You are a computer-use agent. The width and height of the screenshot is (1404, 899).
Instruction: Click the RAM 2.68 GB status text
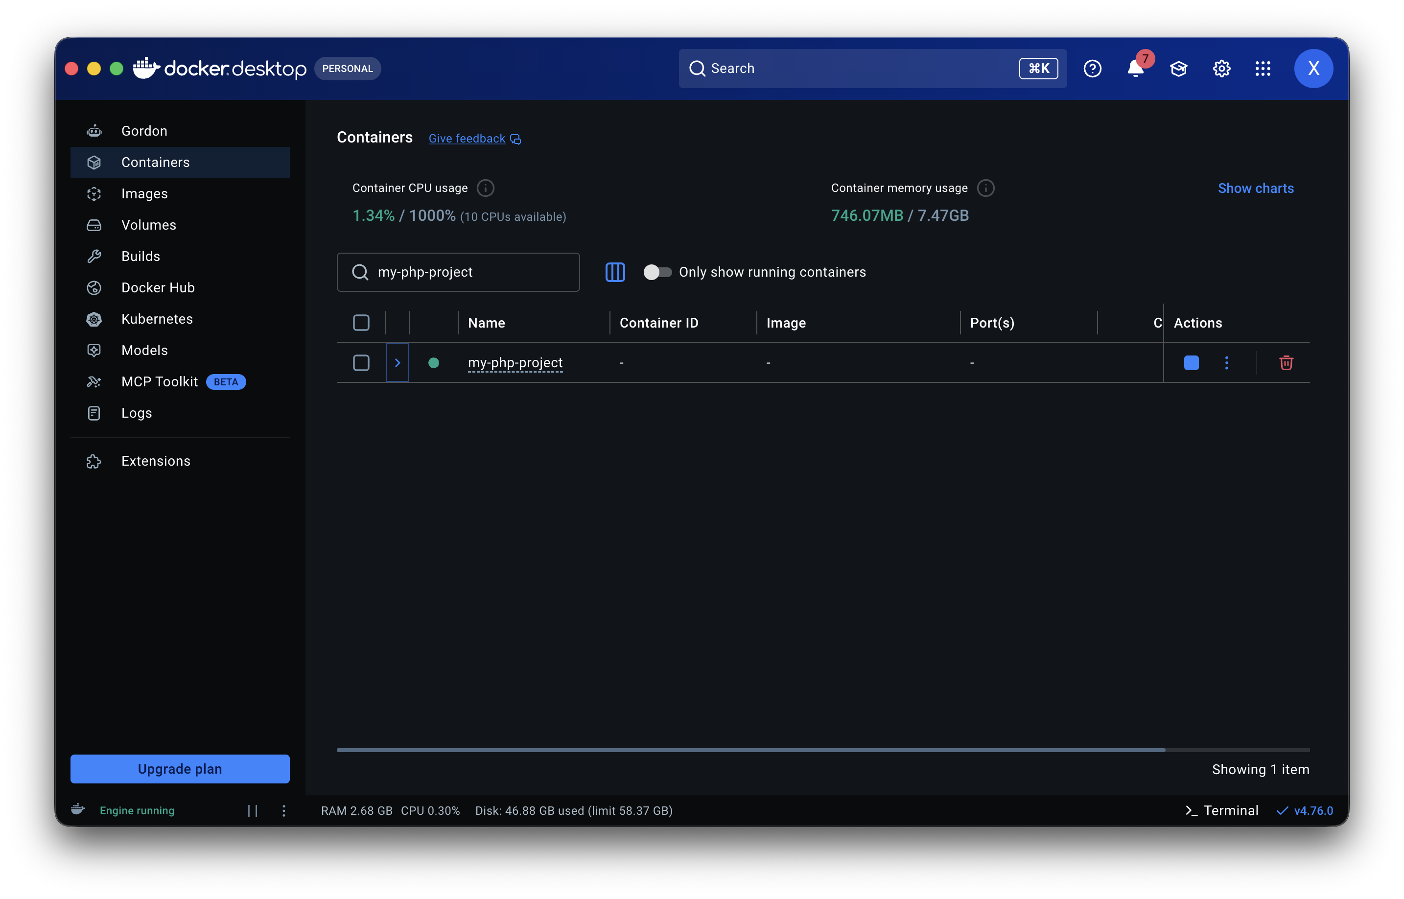(x=356, y=810)
